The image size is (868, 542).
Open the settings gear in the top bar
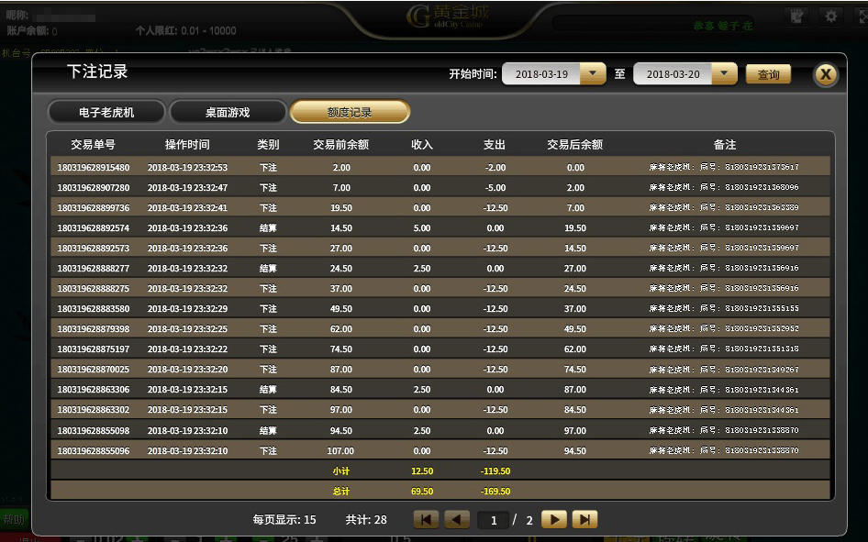tap(830, 17)
